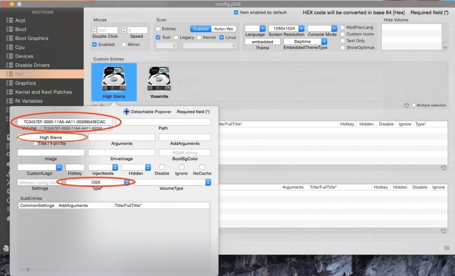Remove custom entry with the minus icon
The width and height of the screenshot is (455, 276).
coord(95,105)
